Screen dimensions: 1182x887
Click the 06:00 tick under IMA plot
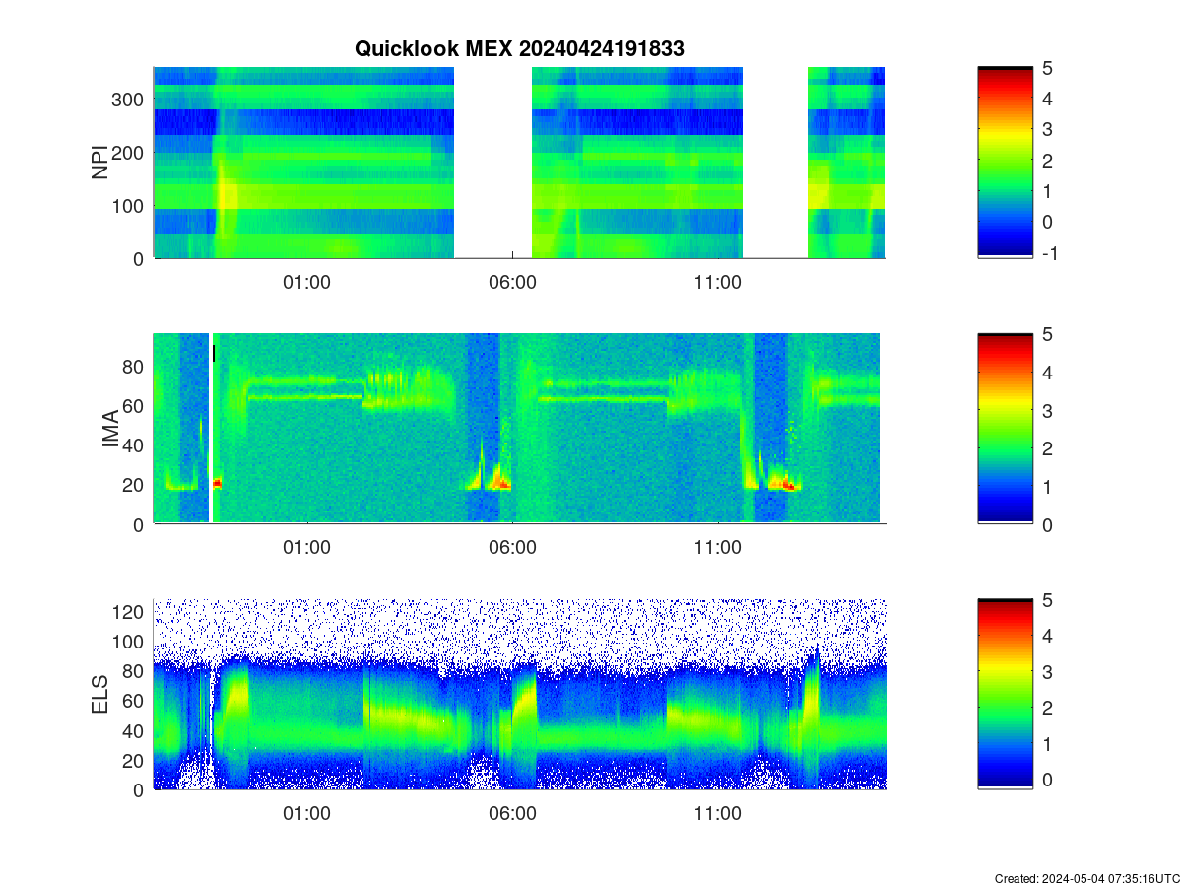(x=512, y=549)
